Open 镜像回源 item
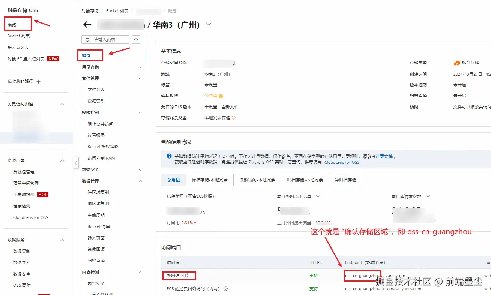491x295 pixels. click(96, 249)
